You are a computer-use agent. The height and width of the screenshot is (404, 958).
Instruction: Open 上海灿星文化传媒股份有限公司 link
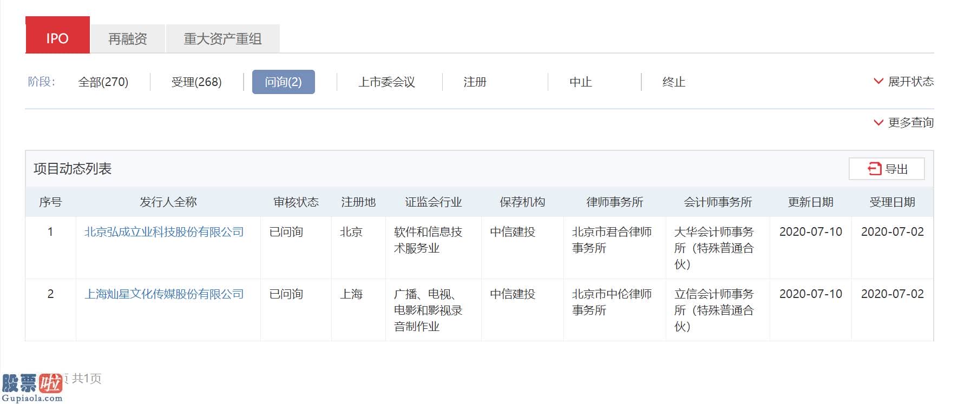[x=164, y=294]
